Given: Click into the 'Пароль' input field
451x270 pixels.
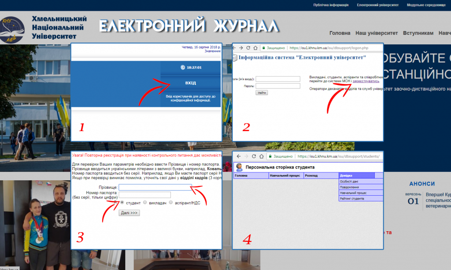Looking at the screenshot, I should (x=278, y=86).
